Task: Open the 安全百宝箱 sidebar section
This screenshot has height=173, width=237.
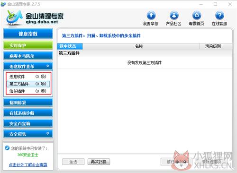Action: point(28,123)
